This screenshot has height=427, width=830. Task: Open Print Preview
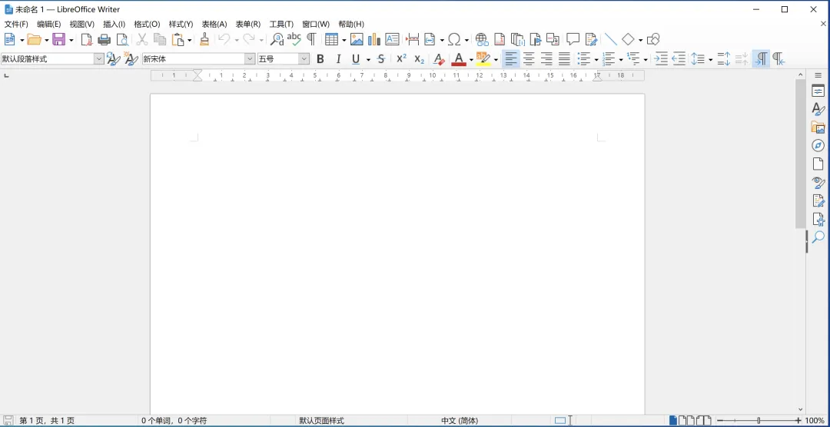[x=122, y=39]
